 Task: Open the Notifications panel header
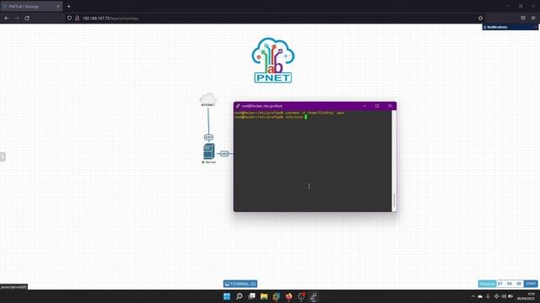click(510, 27)
